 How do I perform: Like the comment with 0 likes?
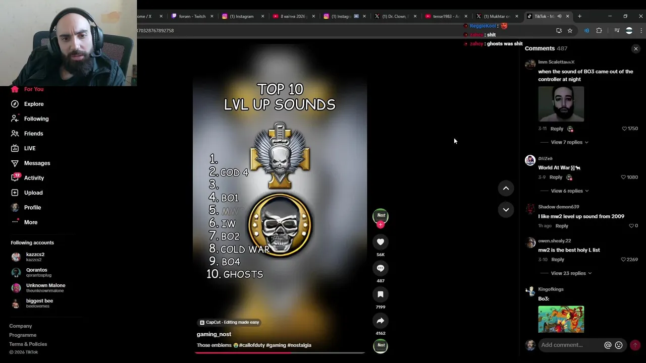click(x=631, y=226)
